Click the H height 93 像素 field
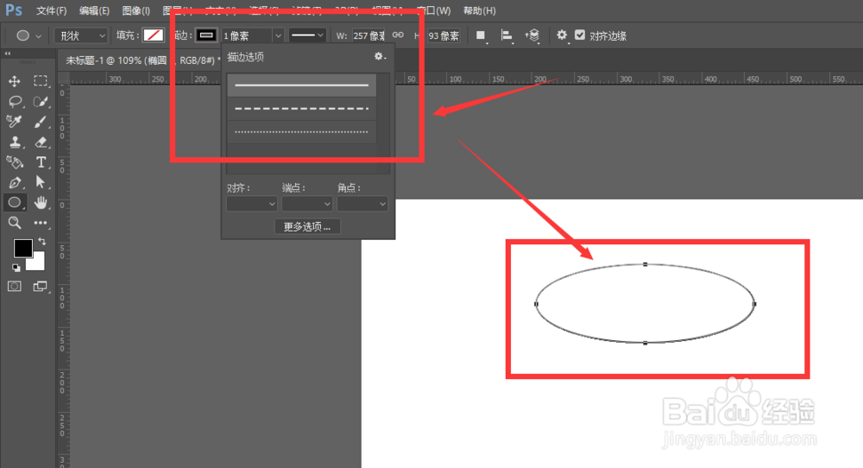863x468 pixels. pyautogui.click(x=444, y=35)
